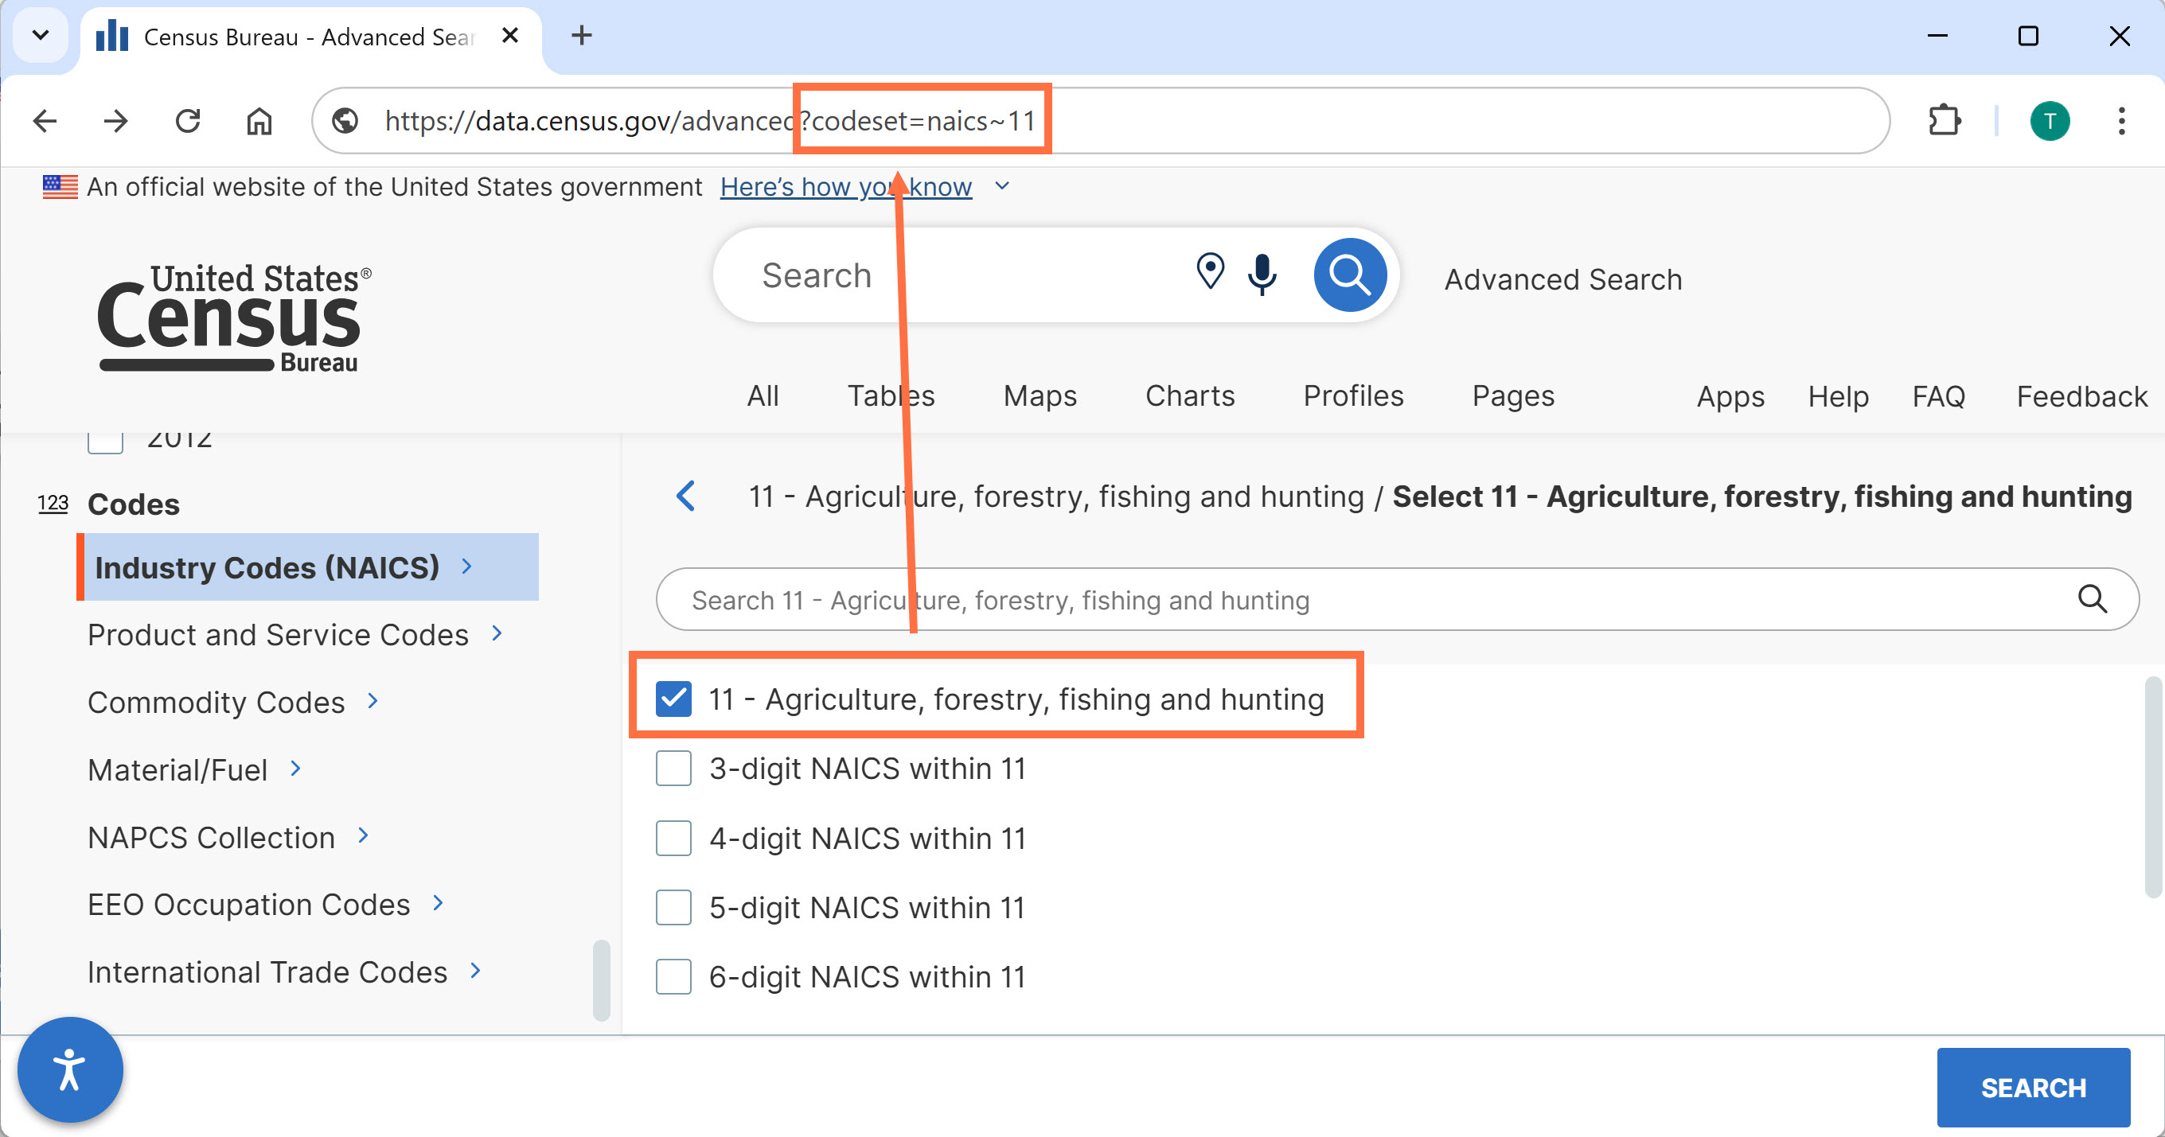Open the browser extensions puzzle icon
The image size is (2165, 1137).
click(1943, 121)
